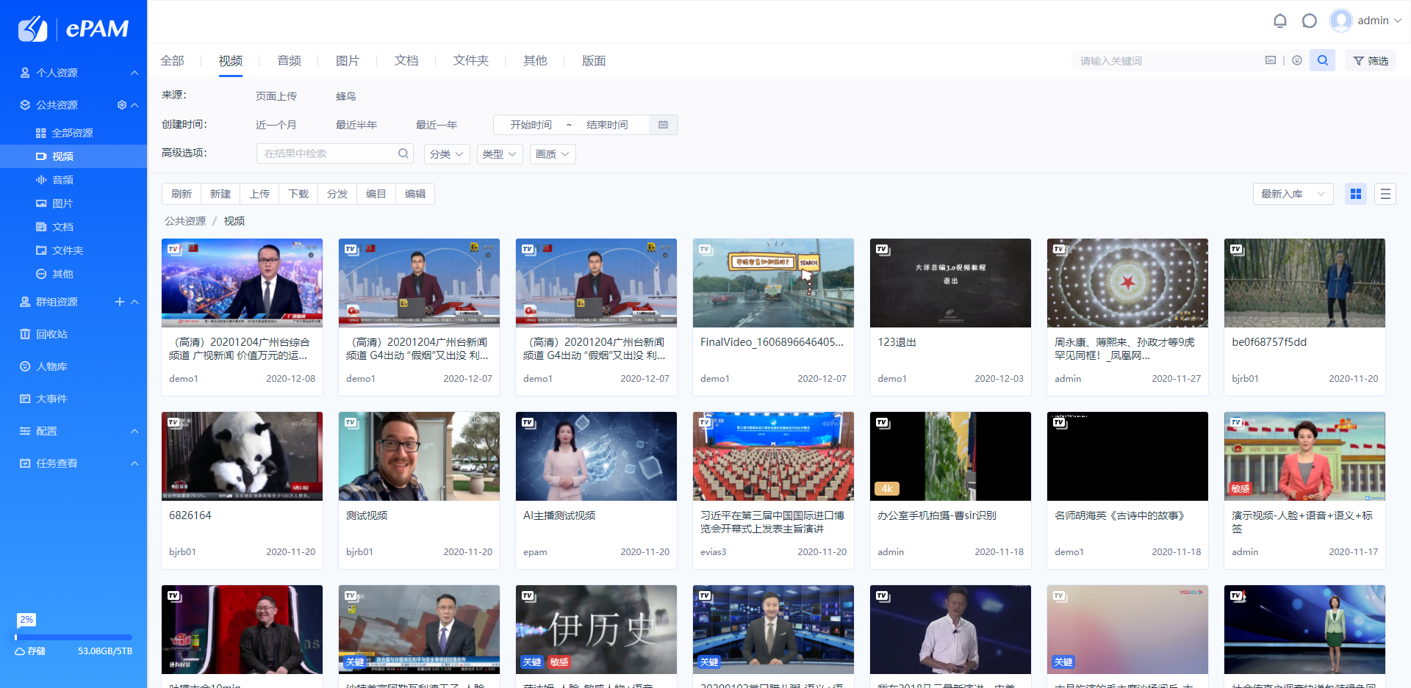Click face search icon in search box
Screen dimensions: 1411x688
1297,60
